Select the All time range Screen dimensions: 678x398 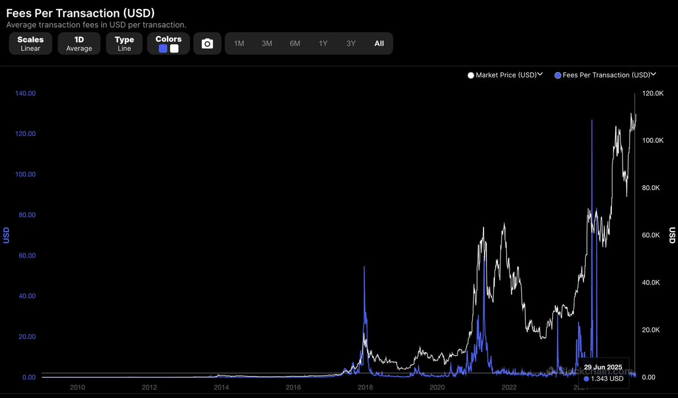pos(379,43)
